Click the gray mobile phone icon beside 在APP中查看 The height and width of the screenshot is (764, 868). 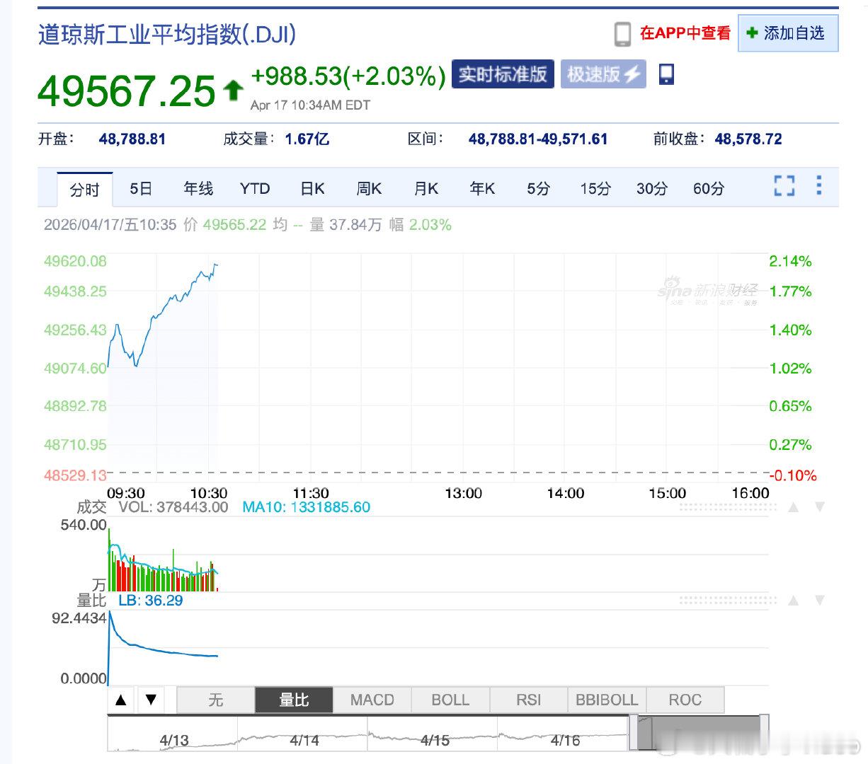pos(624,33)
